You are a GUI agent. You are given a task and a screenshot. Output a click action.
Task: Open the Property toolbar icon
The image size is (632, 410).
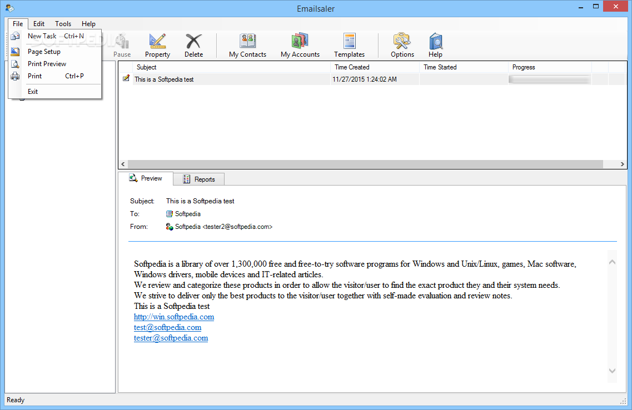pos(157,41)
